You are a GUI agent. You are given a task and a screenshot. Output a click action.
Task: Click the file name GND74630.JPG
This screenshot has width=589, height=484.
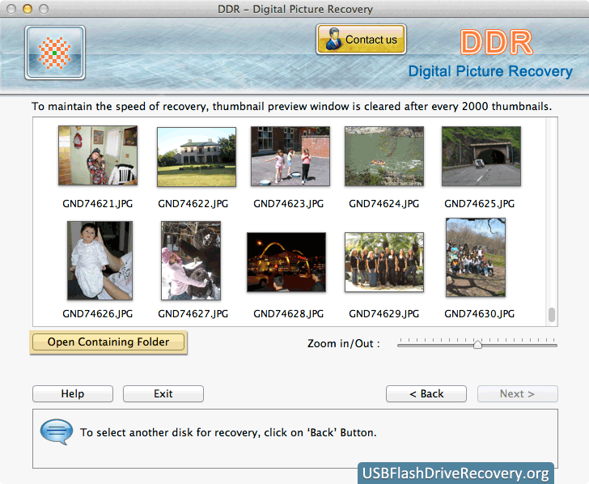479,314
